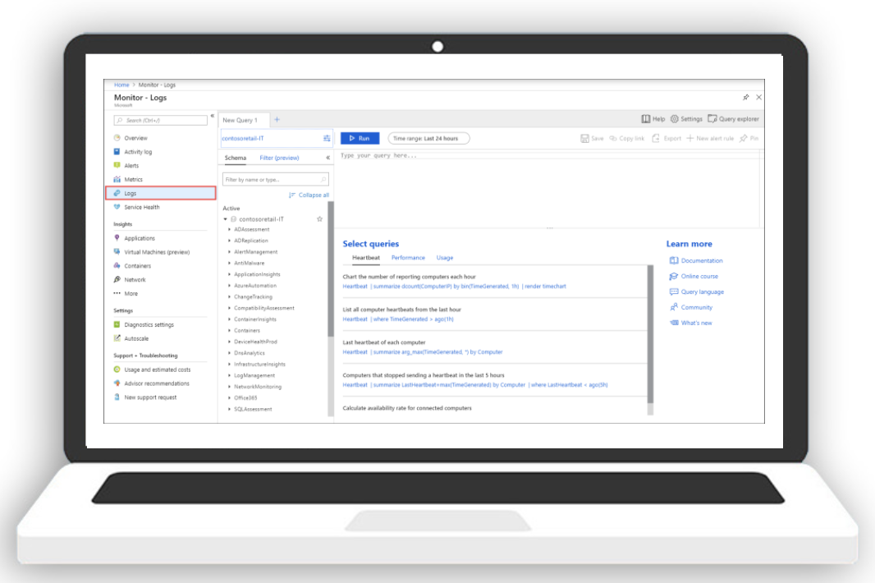875x583 pixels.
Task: Click Collapse all in the schema pane
Action: coord(309,195)
